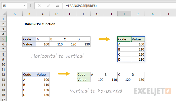Viewport: 176px width, 101px height.
Task: Select column A header
Action: (15, 14)
